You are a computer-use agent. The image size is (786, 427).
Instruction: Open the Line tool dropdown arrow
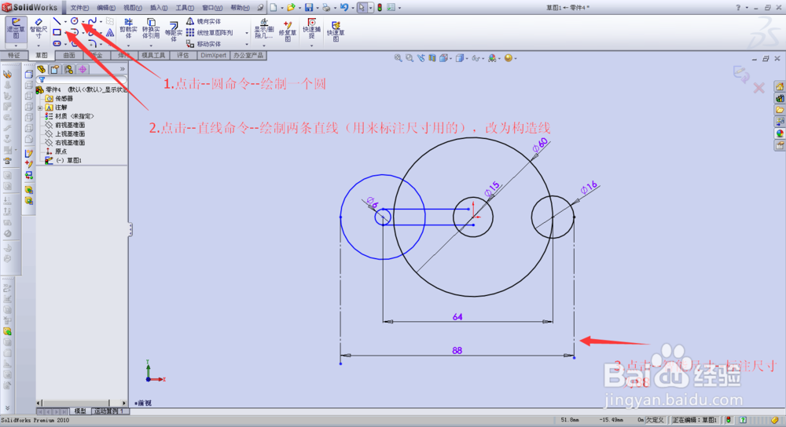click(x=65, y=21)
